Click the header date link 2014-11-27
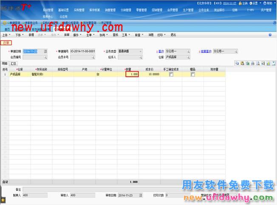This screenshot has width=277, height=205. pos(230,3)
